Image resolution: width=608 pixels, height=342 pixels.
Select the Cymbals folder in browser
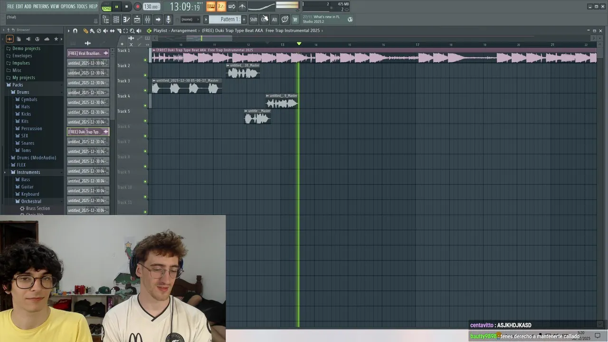pos(29,99)
